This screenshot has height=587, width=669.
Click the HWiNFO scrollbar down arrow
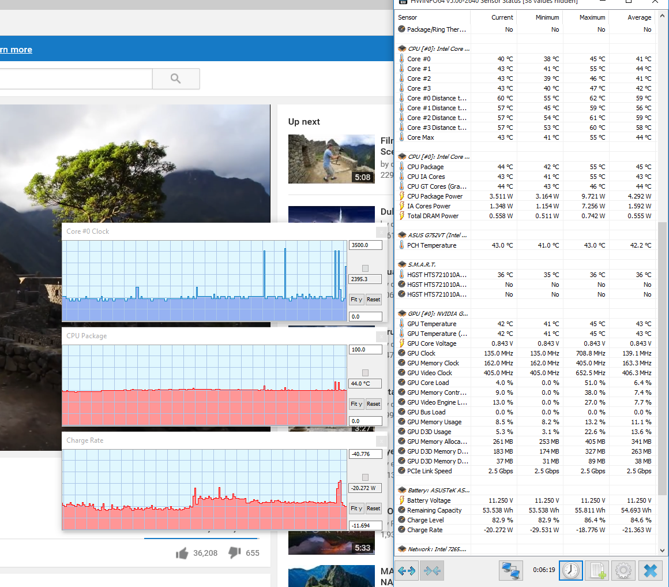click(x=662, y=550)
